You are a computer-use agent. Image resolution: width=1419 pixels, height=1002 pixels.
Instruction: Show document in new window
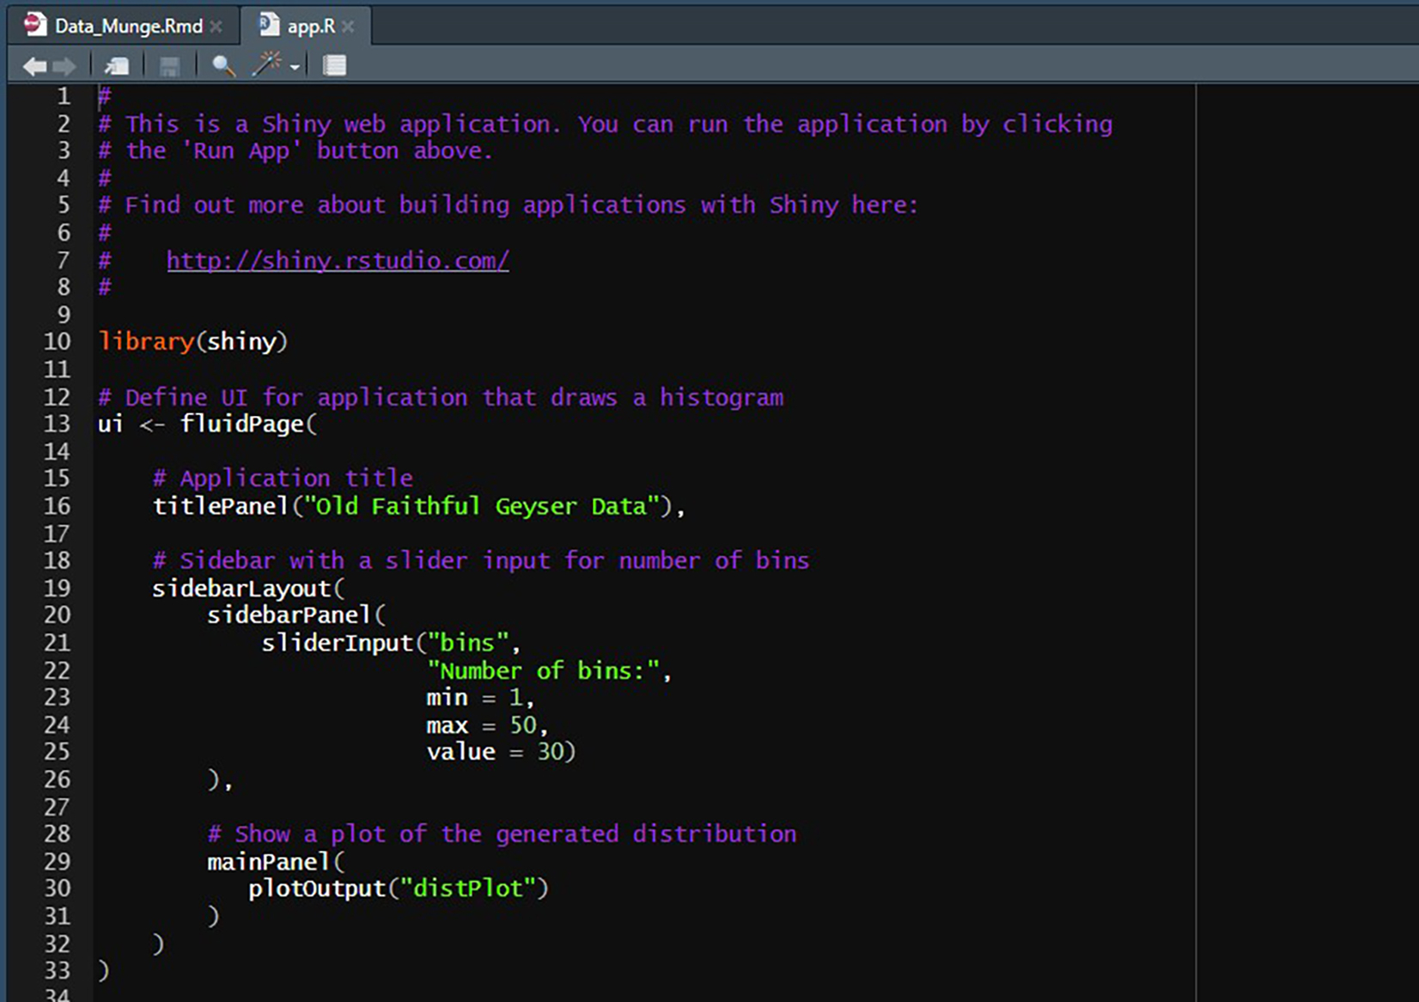click(116, 66)
